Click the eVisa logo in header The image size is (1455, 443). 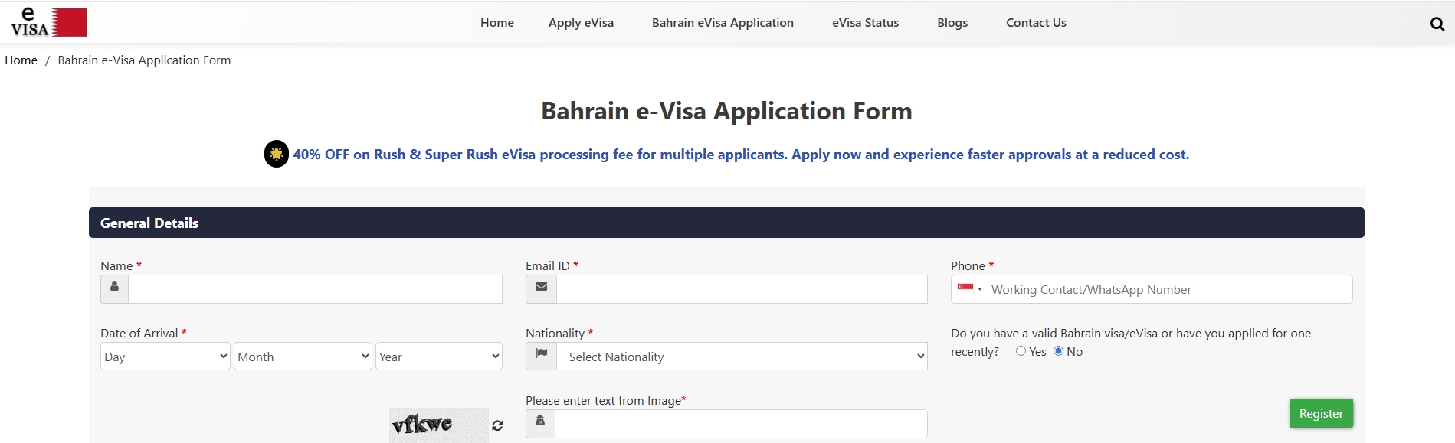[48, 22]
